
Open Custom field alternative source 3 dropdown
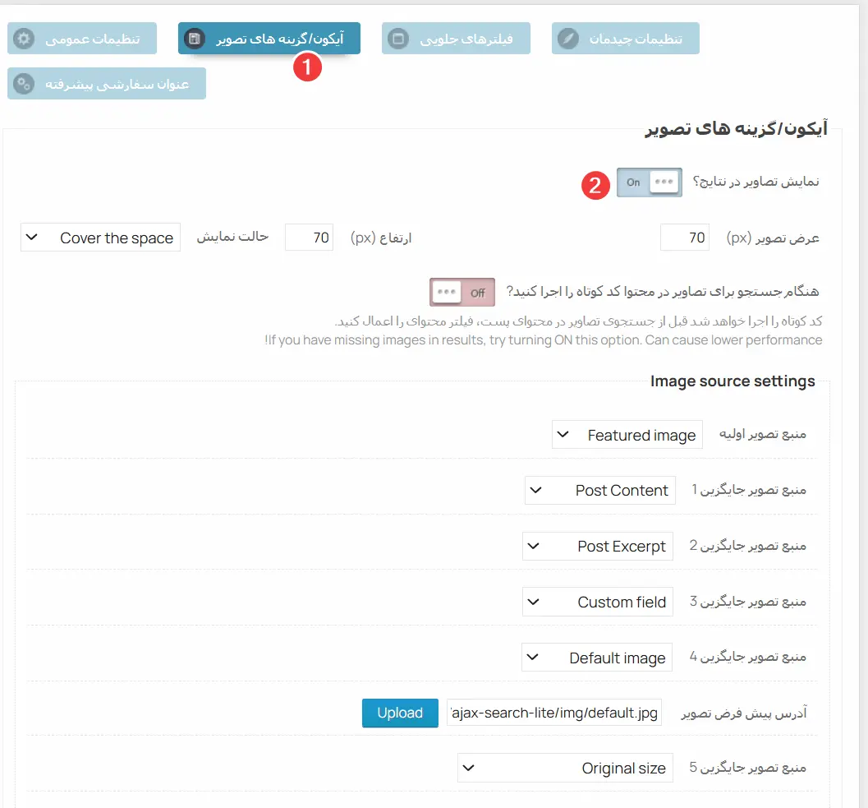coord(598,602)
